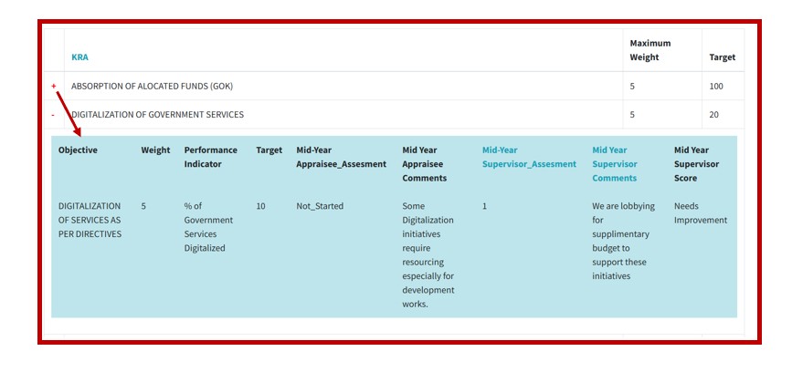Click the Mid Year Supervisor Score header
Viewport: 792px width, 372px height.
coord(696,164)
